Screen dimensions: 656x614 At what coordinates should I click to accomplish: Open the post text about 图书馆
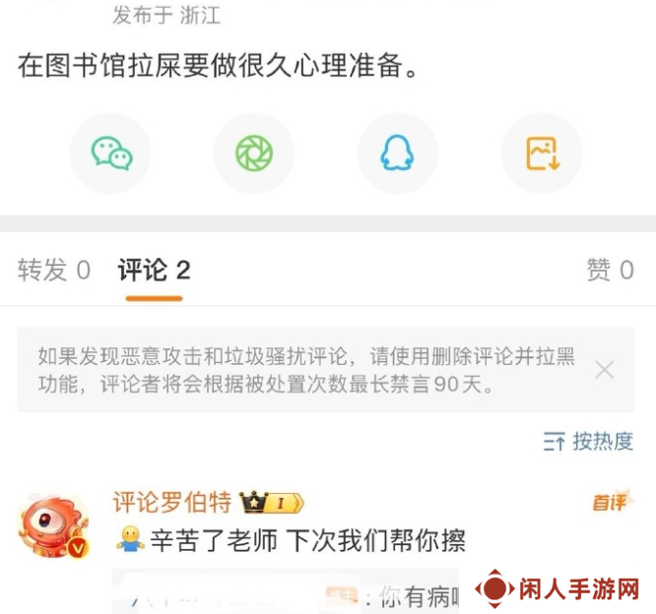point(218,66)
